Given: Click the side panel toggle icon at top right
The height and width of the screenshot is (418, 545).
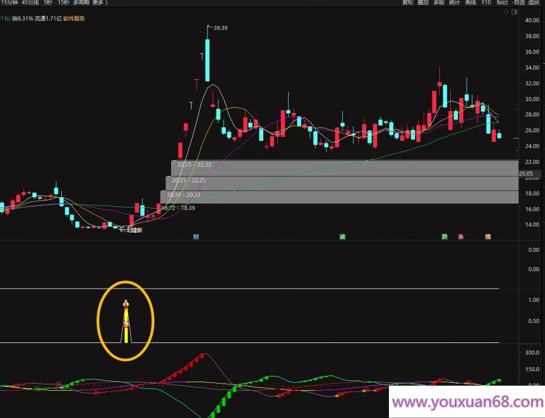Looking at the screenshot, I should pos(514,11).
